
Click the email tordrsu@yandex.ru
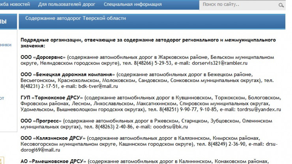(x=259, y=110)
